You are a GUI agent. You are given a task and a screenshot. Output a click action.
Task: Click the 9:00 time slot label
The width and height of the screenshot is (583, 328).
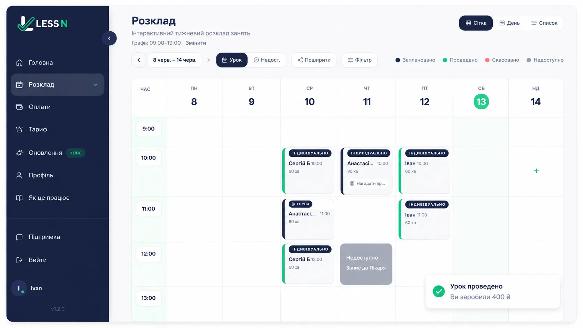pos(149,129)
